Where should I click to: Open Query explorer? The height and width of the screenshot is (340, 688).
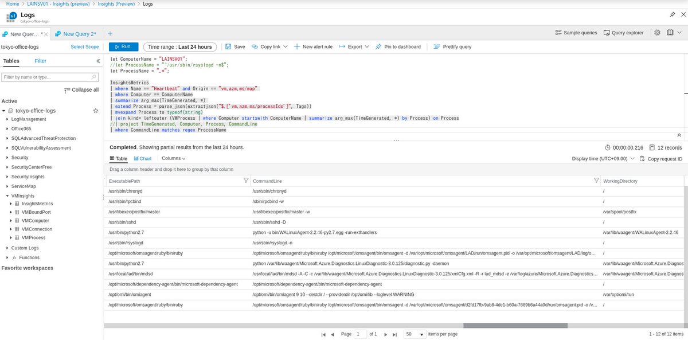tap(623, 33)
